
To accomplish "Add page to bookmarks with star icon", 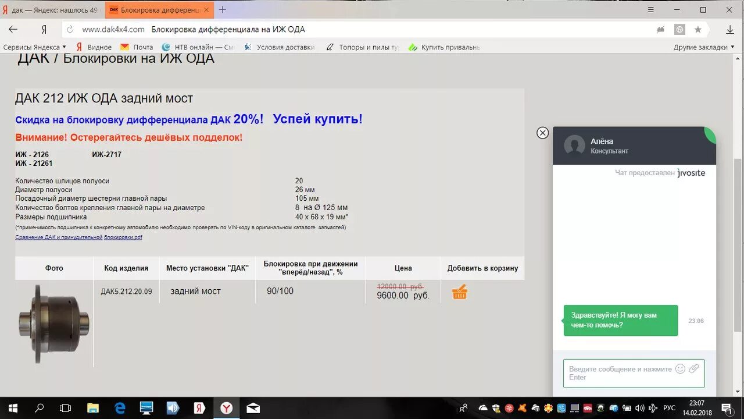I will coord(698,29).
